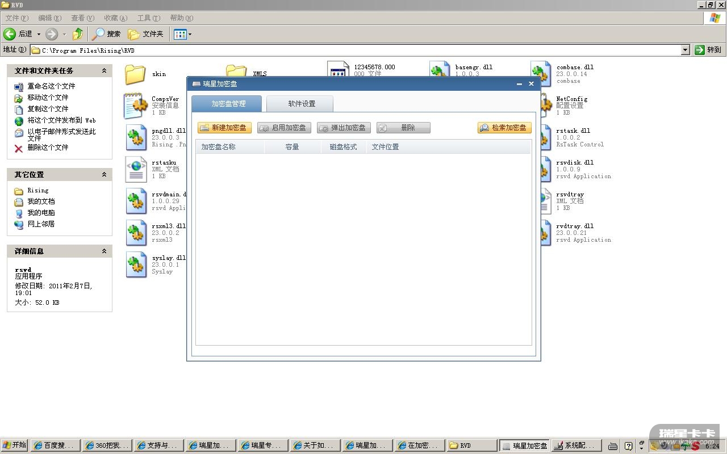The image size is (727, 454).
Task: Click the 开始 Start button
Action: 15,445
